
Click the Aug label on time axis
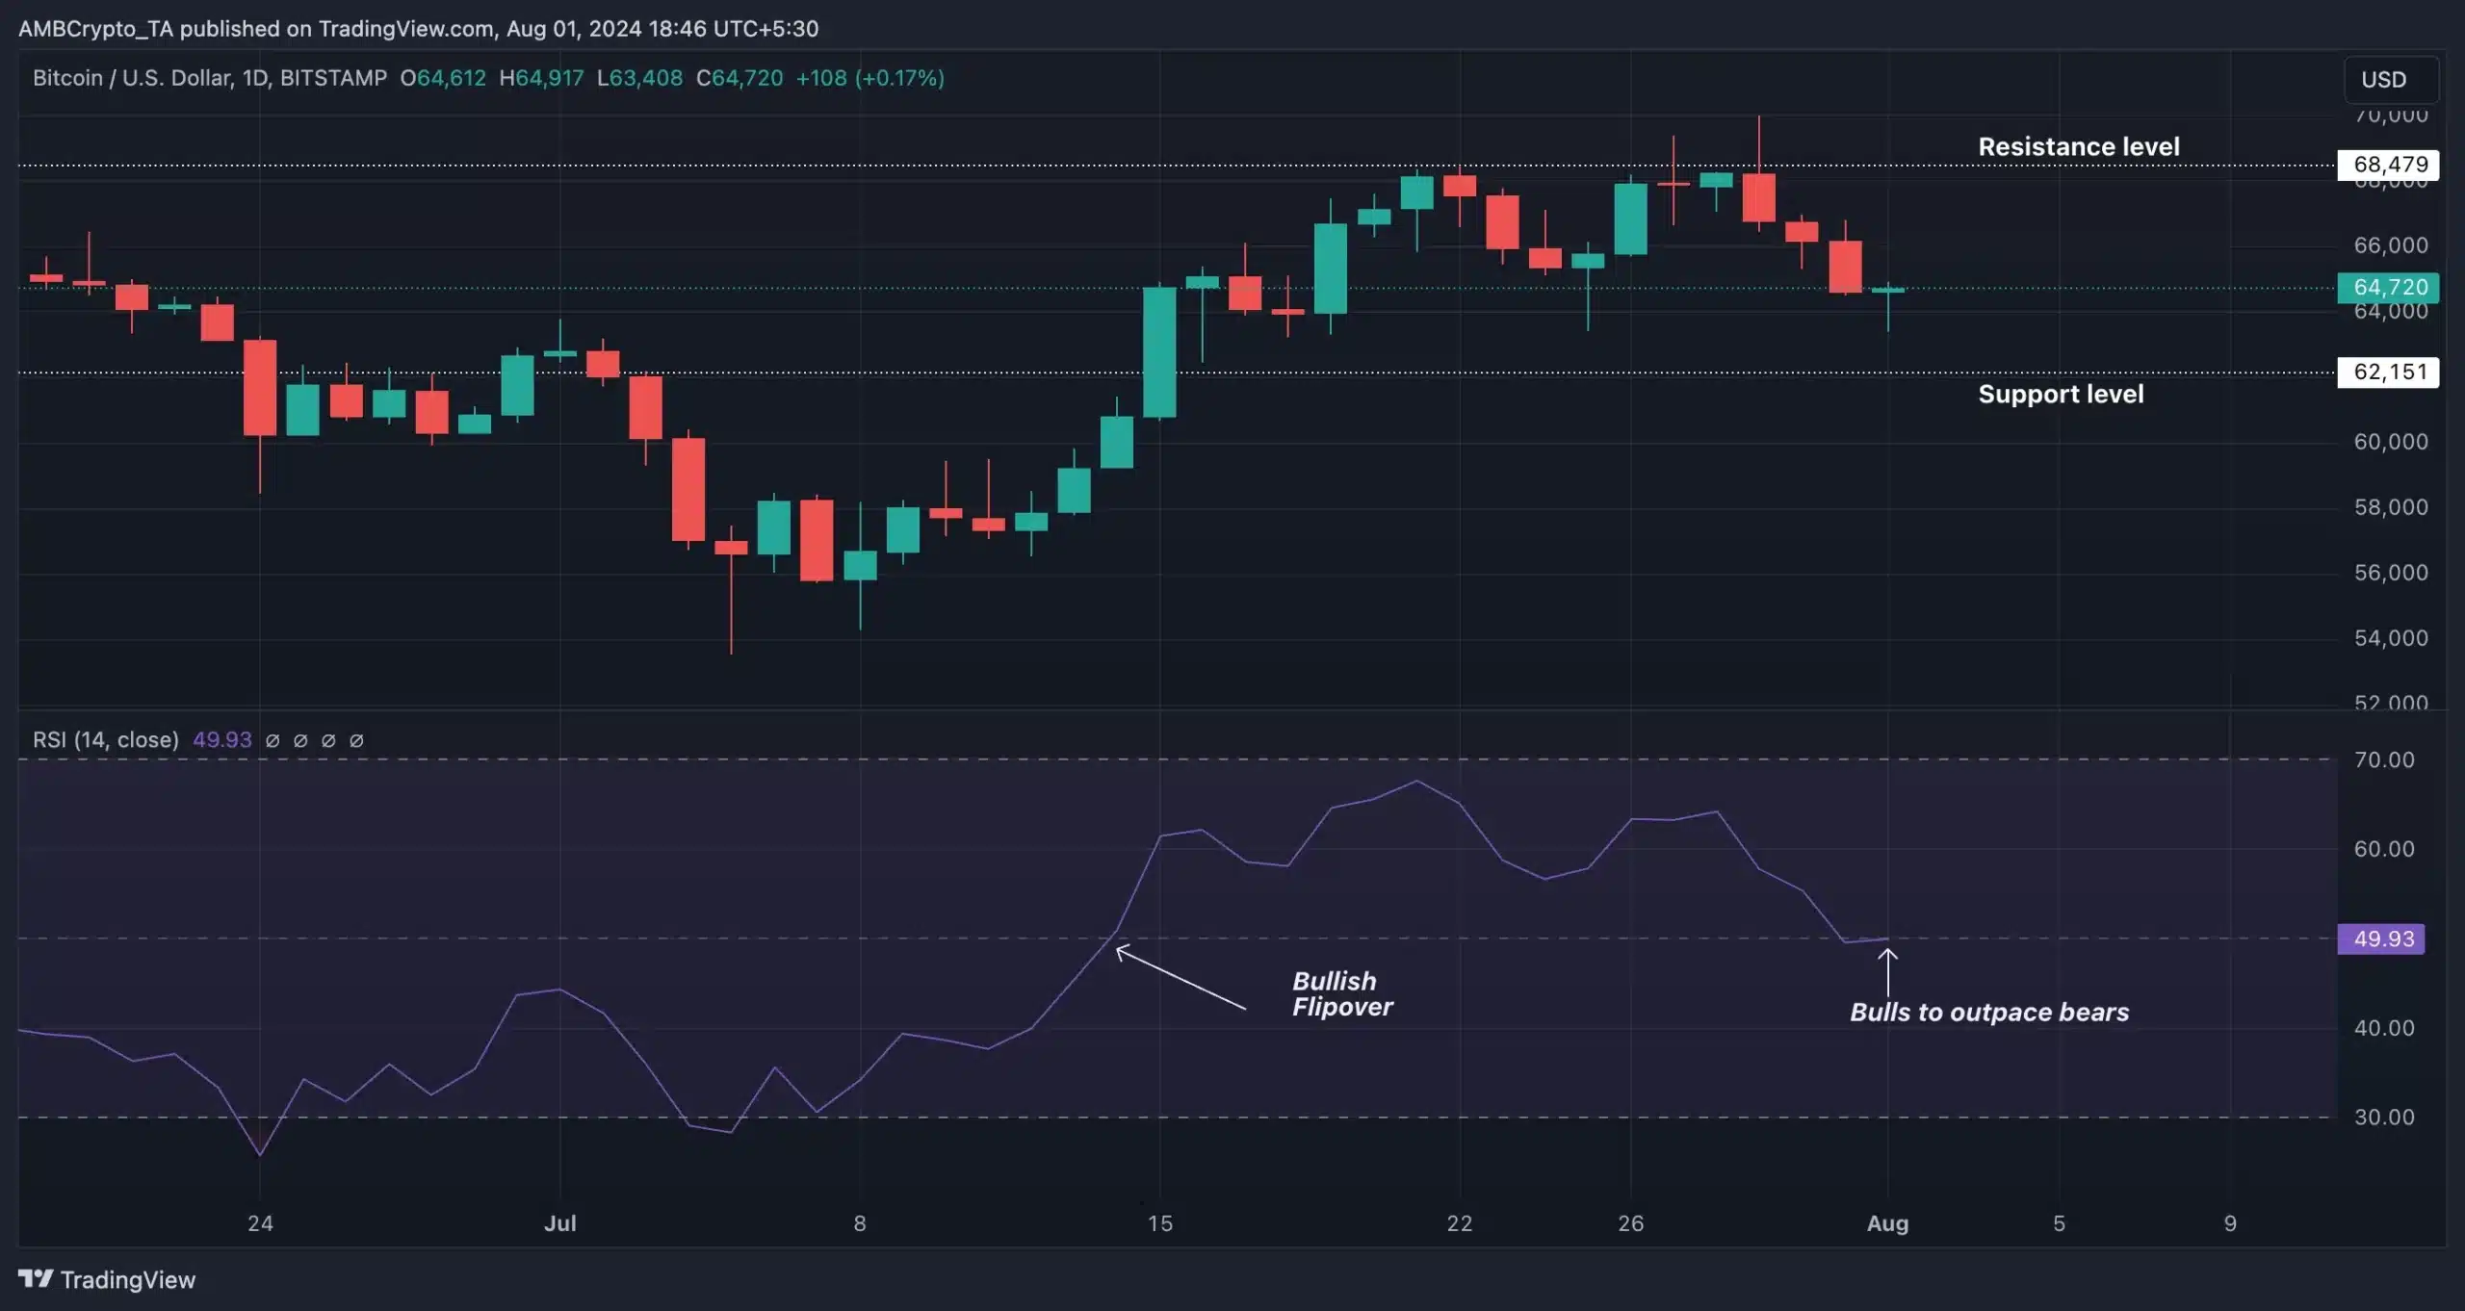click(1887, 1223)
